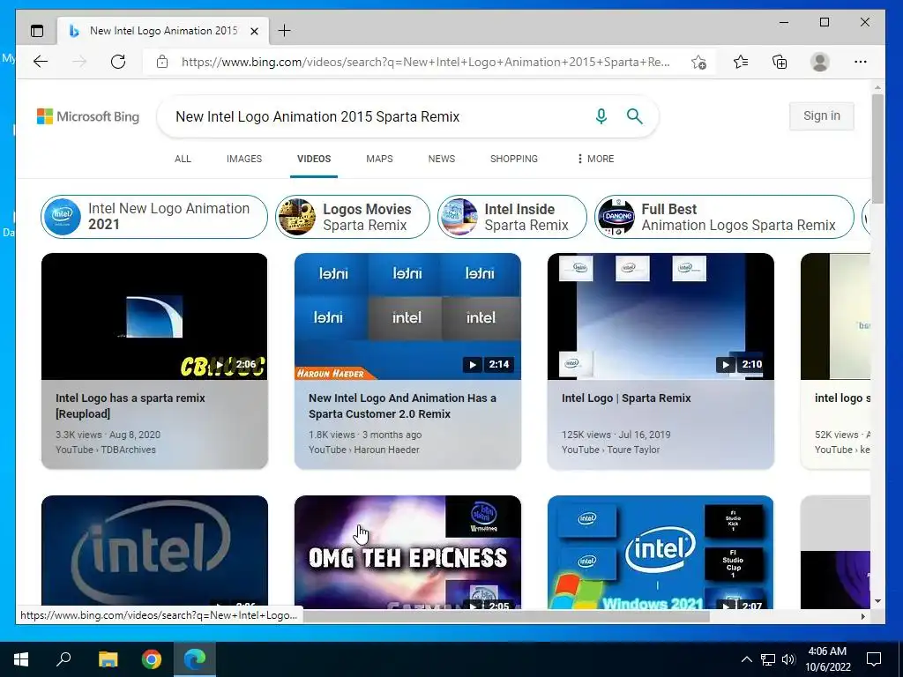Open the Toure Taylor Intel Logo thumbnail
The width and height of the screenshot is (903, 677).
coord(660,316)
